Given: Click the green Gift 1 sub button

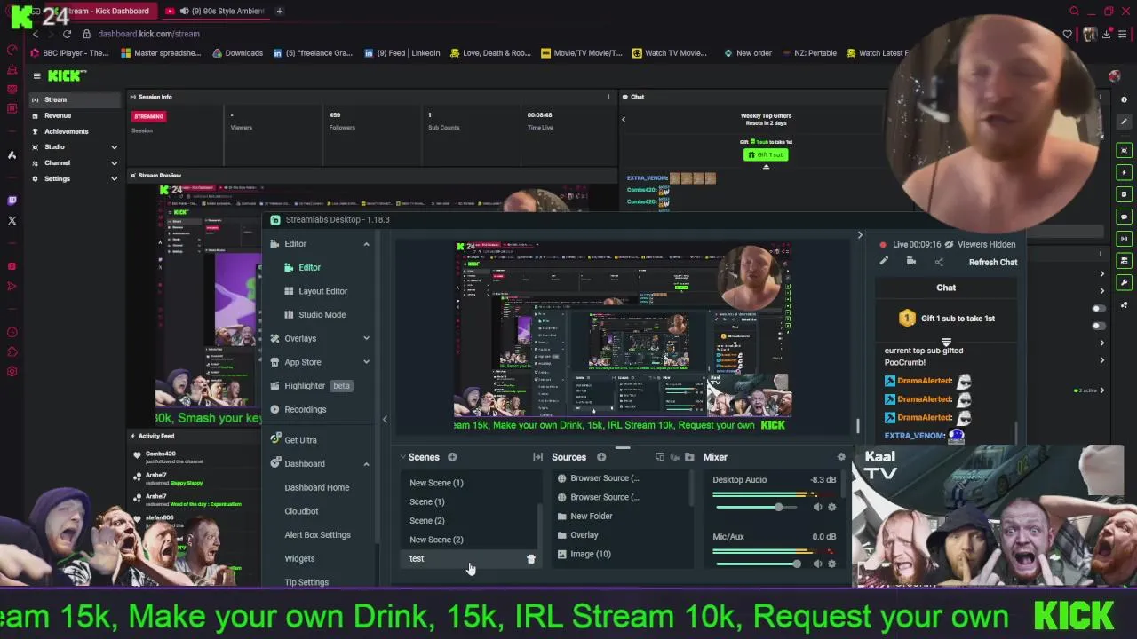Looking at the screenshot, I should point(766,154).
